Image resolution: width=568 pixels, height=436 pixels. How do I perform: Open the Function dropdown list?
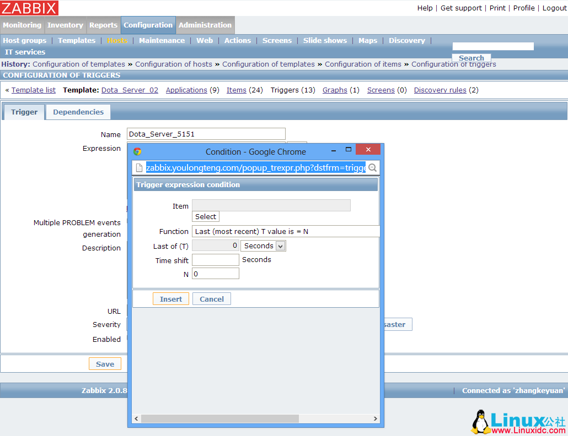click(286, 232)
